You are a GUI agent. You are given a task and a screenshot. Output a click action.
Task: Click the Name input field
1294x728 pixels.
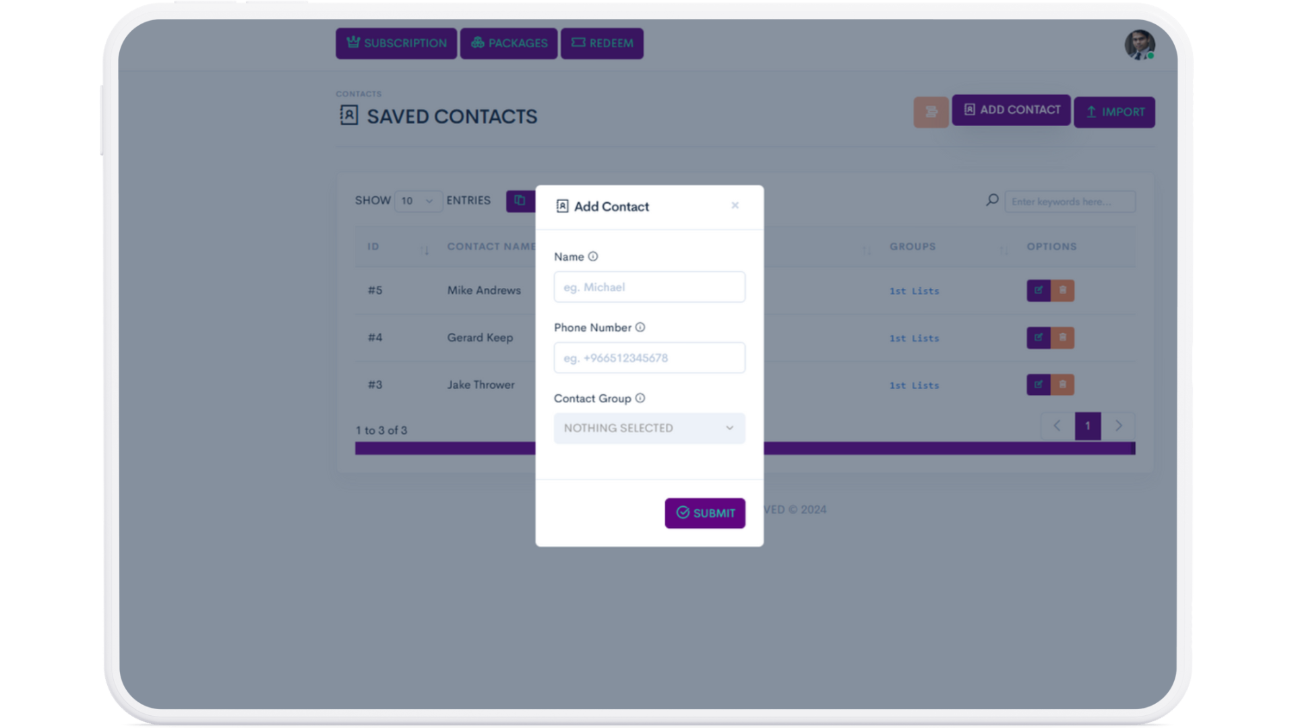tap(649, 287)
